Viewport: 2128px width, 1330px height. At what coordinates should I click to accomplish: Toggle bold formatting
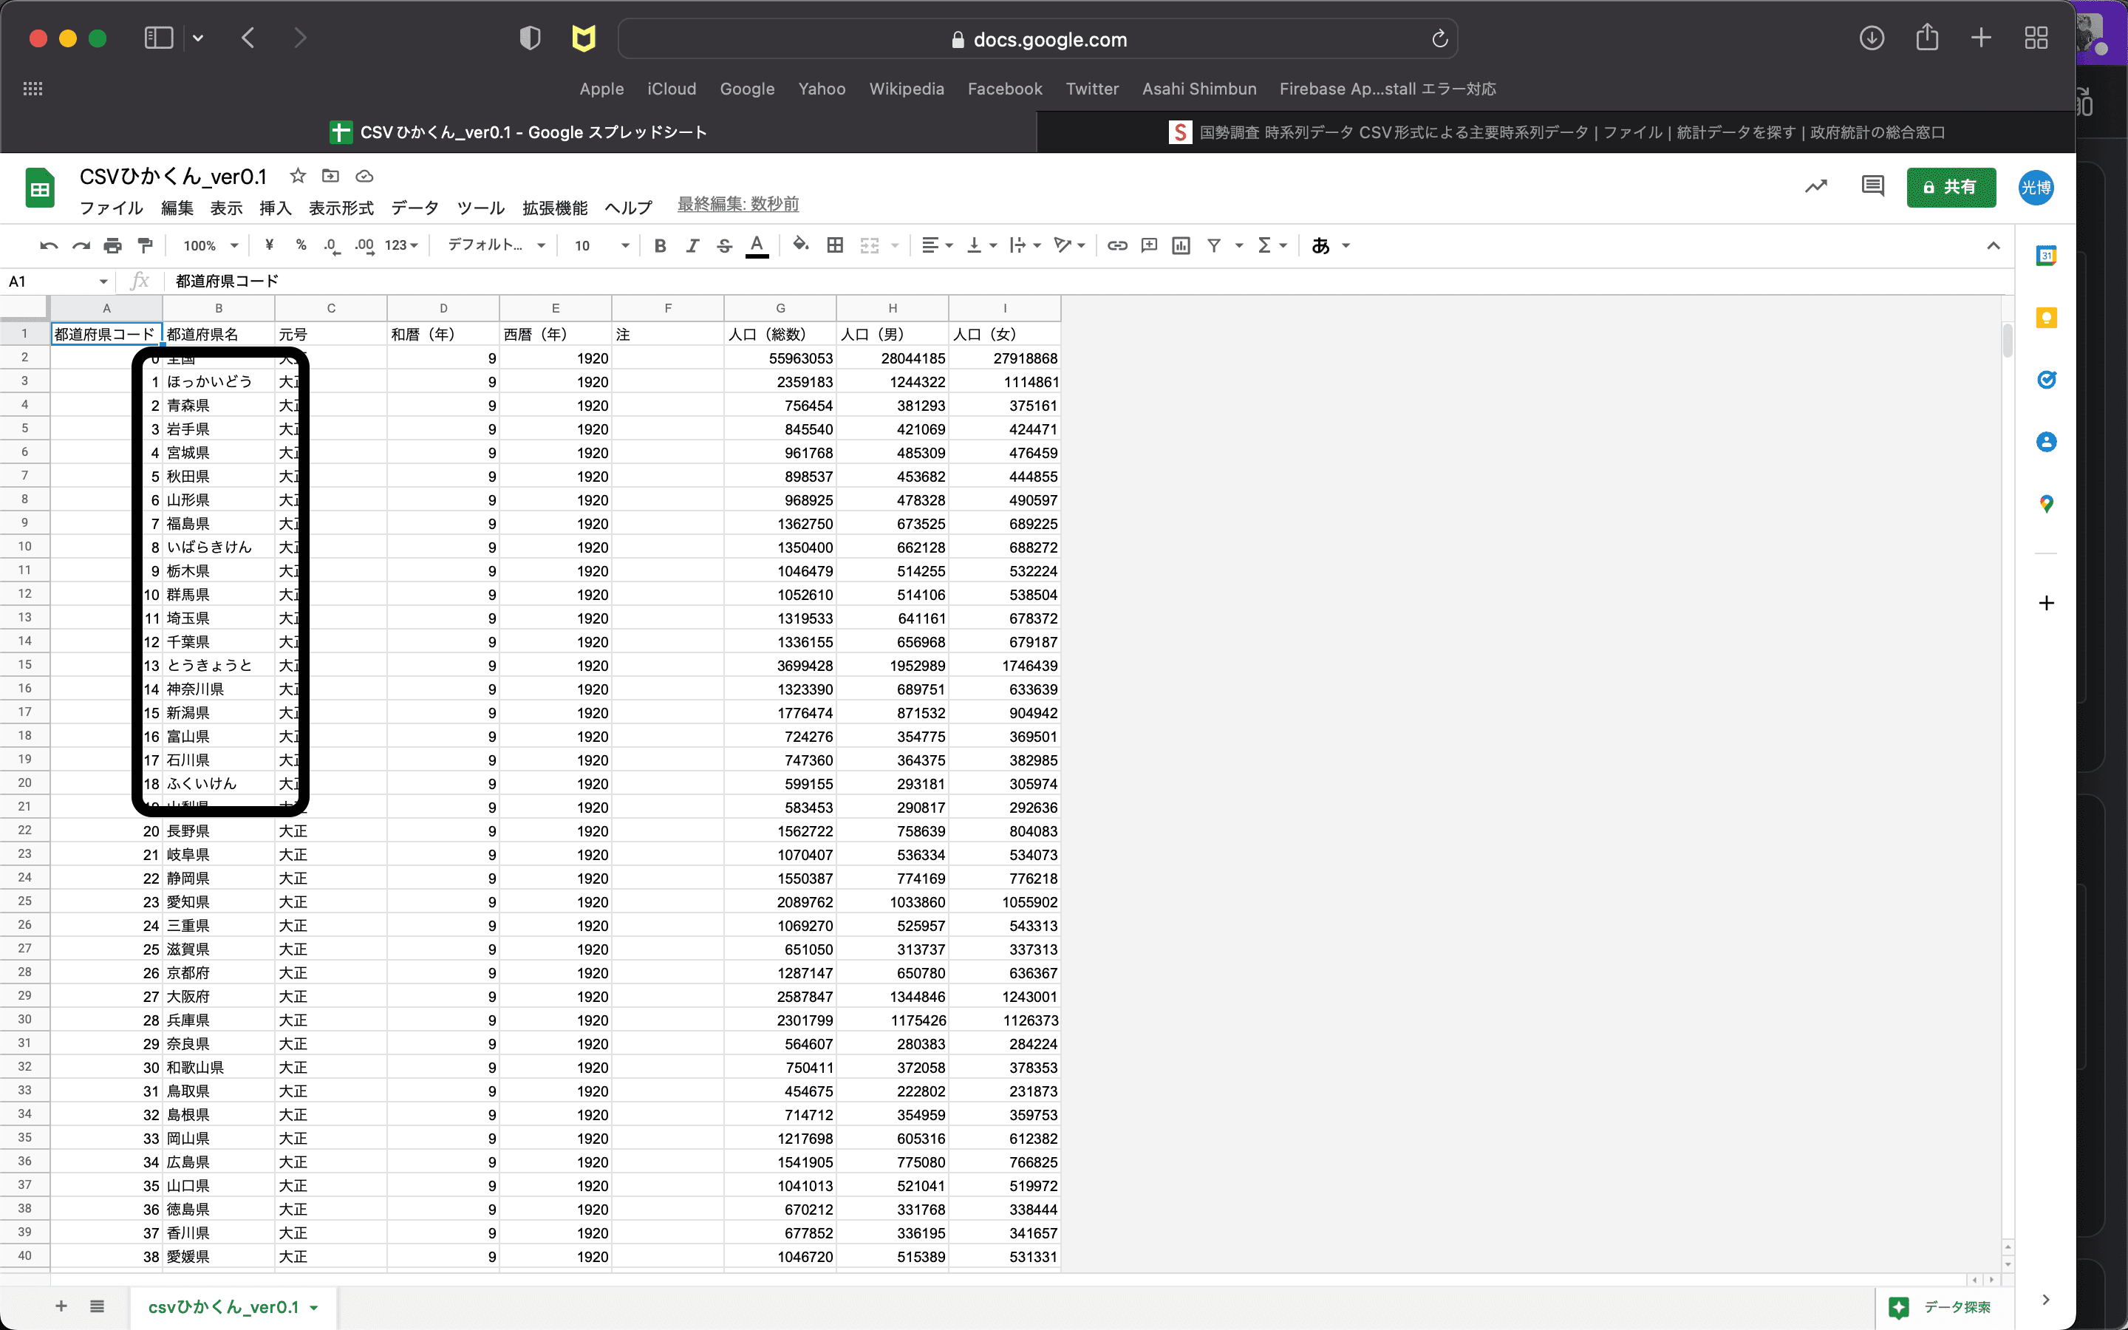tap(660, 245)
